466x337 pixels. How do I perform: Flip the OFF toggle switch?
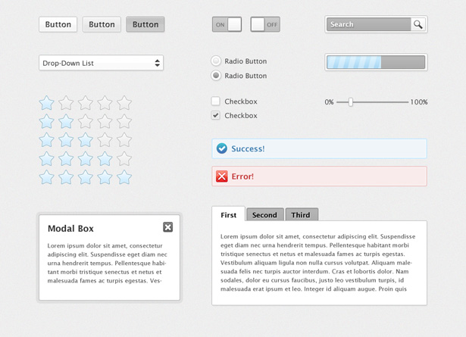point(265,24)
